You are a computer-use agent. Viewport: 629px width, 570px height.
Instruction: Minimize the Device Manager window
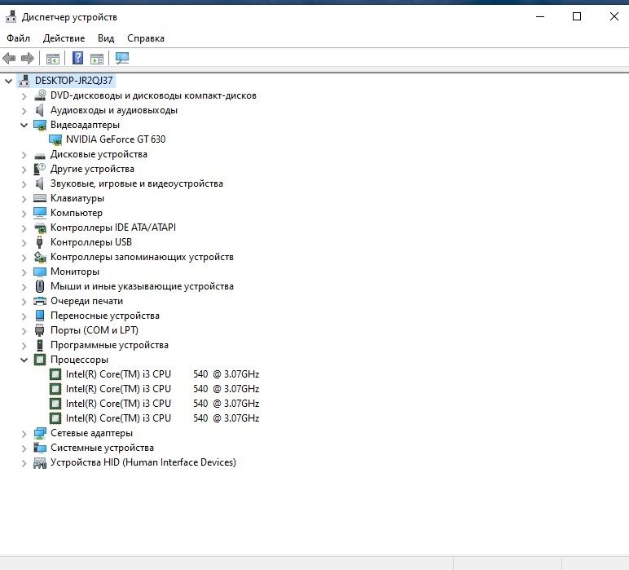point(540,16)
